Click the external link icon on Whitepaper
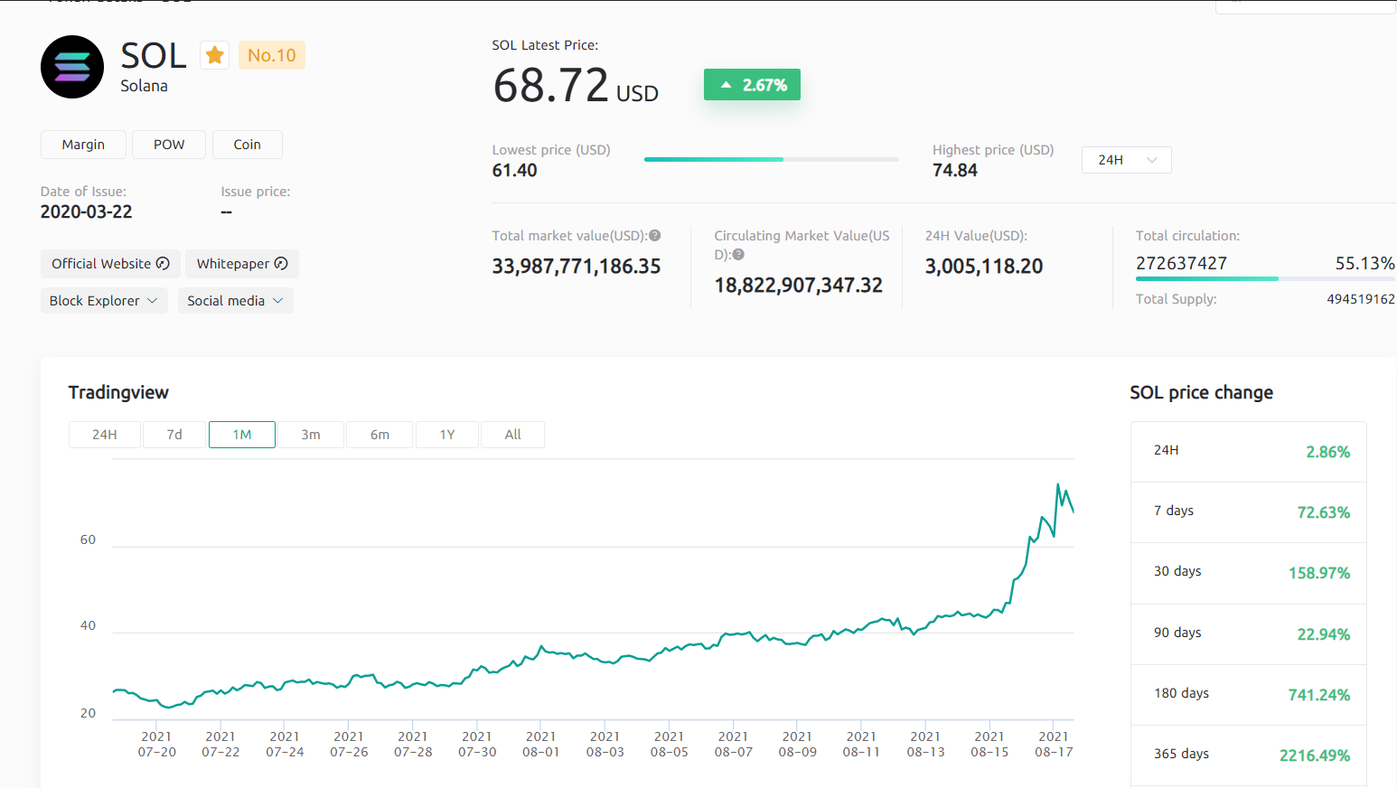 [281, 263]
